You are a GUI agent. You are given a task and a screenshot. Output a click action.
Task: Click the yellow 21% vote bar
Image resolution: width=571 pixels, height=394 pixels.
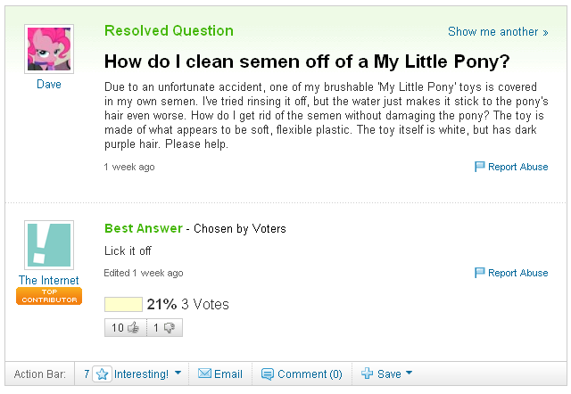123,305
